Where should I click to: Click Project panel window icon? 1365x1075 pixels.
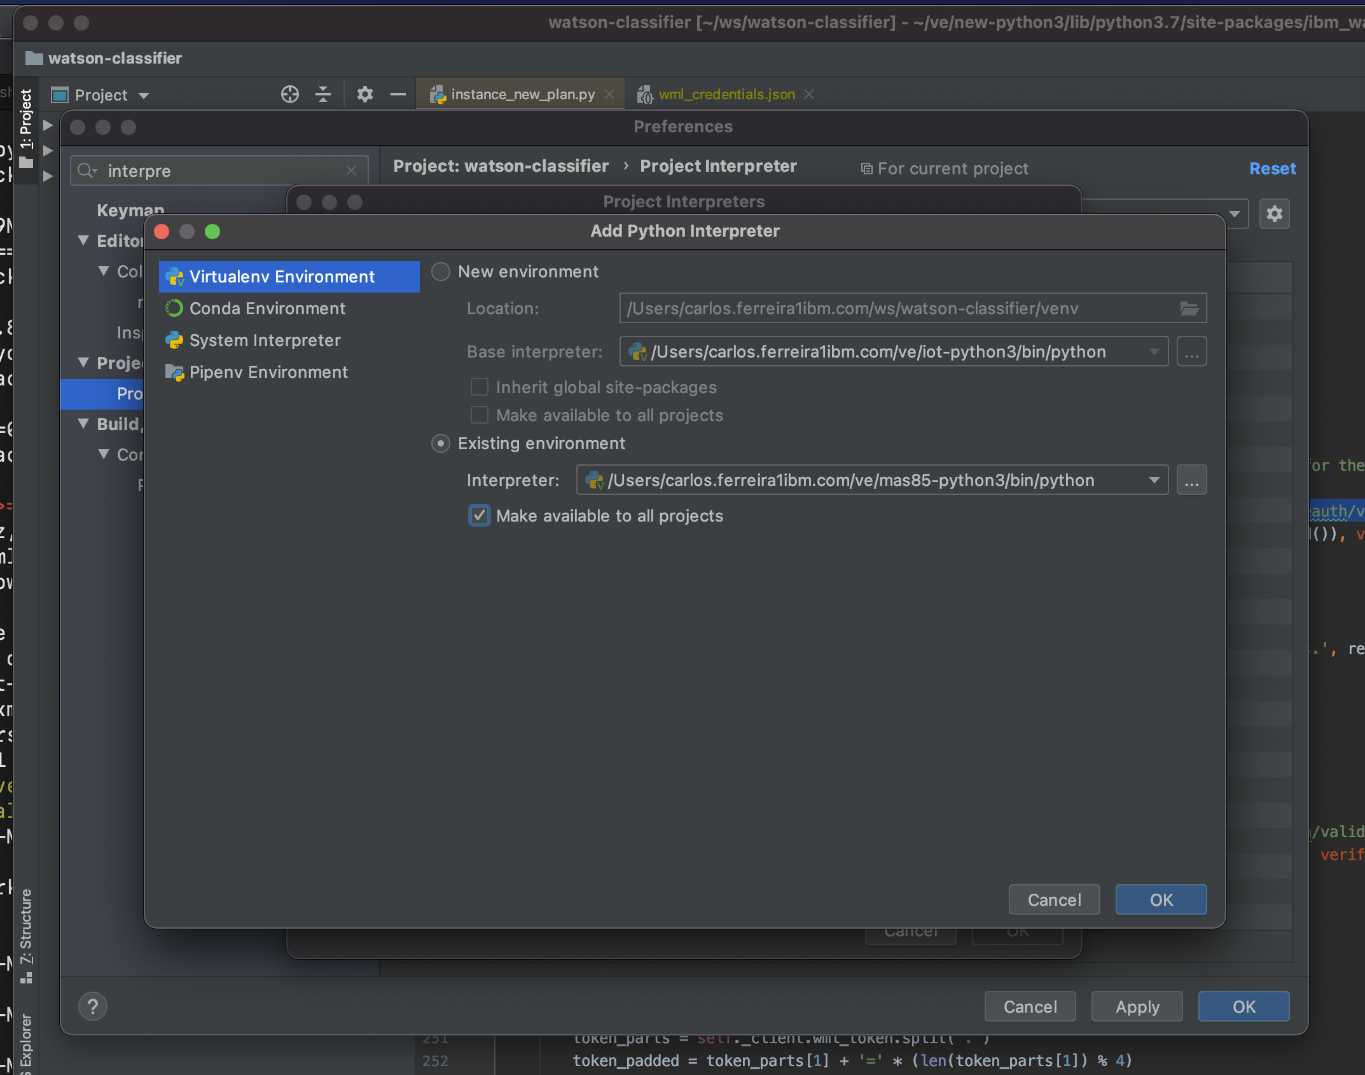tap(60, 95)
